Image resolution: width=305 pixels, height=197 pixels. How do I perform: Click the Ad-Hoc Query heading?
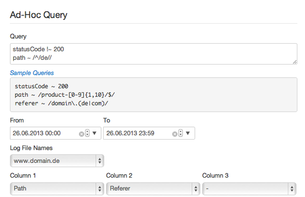point(39,15)
